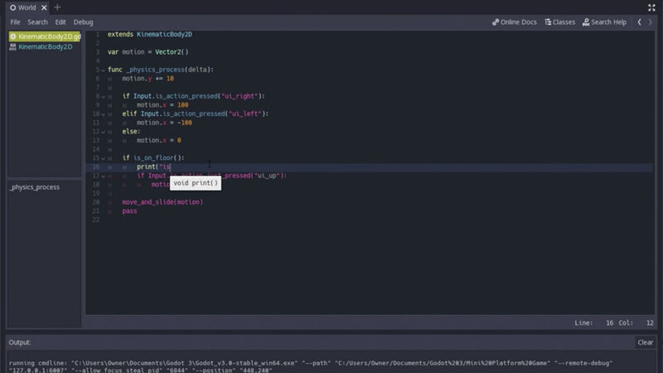
Task: Click the motion.x = -100 line
Action: coord(164,123)
